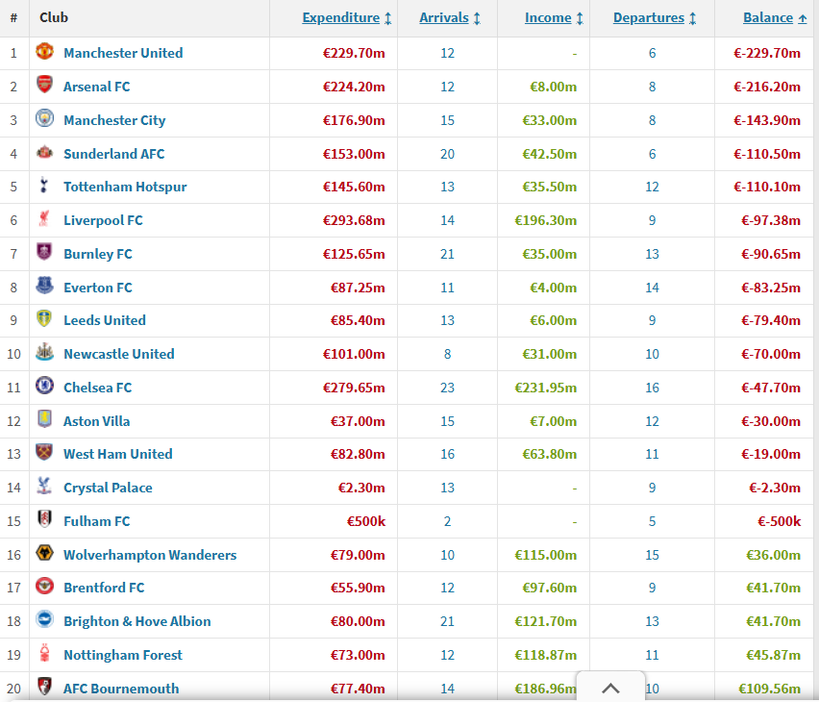Viewport: 819px width, 702px height.
Task: Open the West Ham United club link
Action: pos(118,454)
